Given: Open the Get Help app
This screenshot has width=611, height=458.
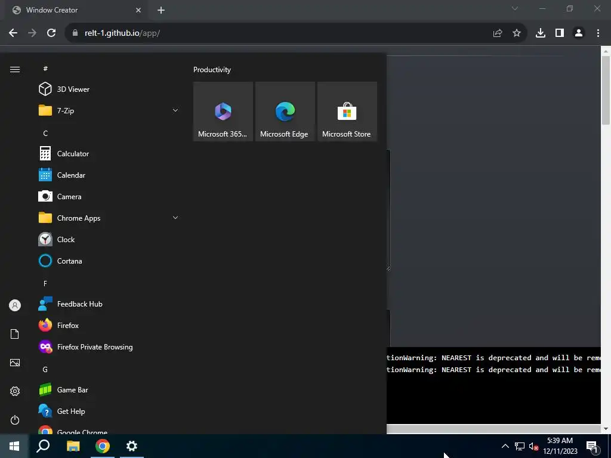Looking at the screenshot, I should pos(109,411).
